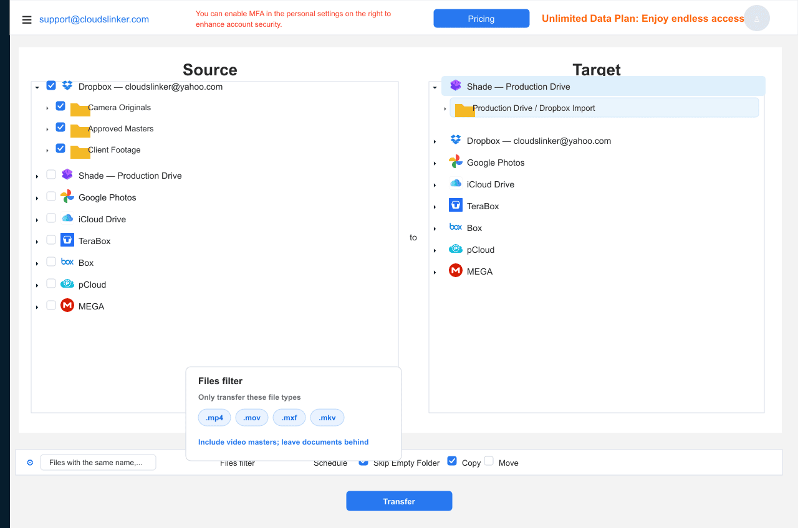The image size is (798, 528).
Task: Click the MEGA icon in Source panel
Action: click(x=67, y=306)
